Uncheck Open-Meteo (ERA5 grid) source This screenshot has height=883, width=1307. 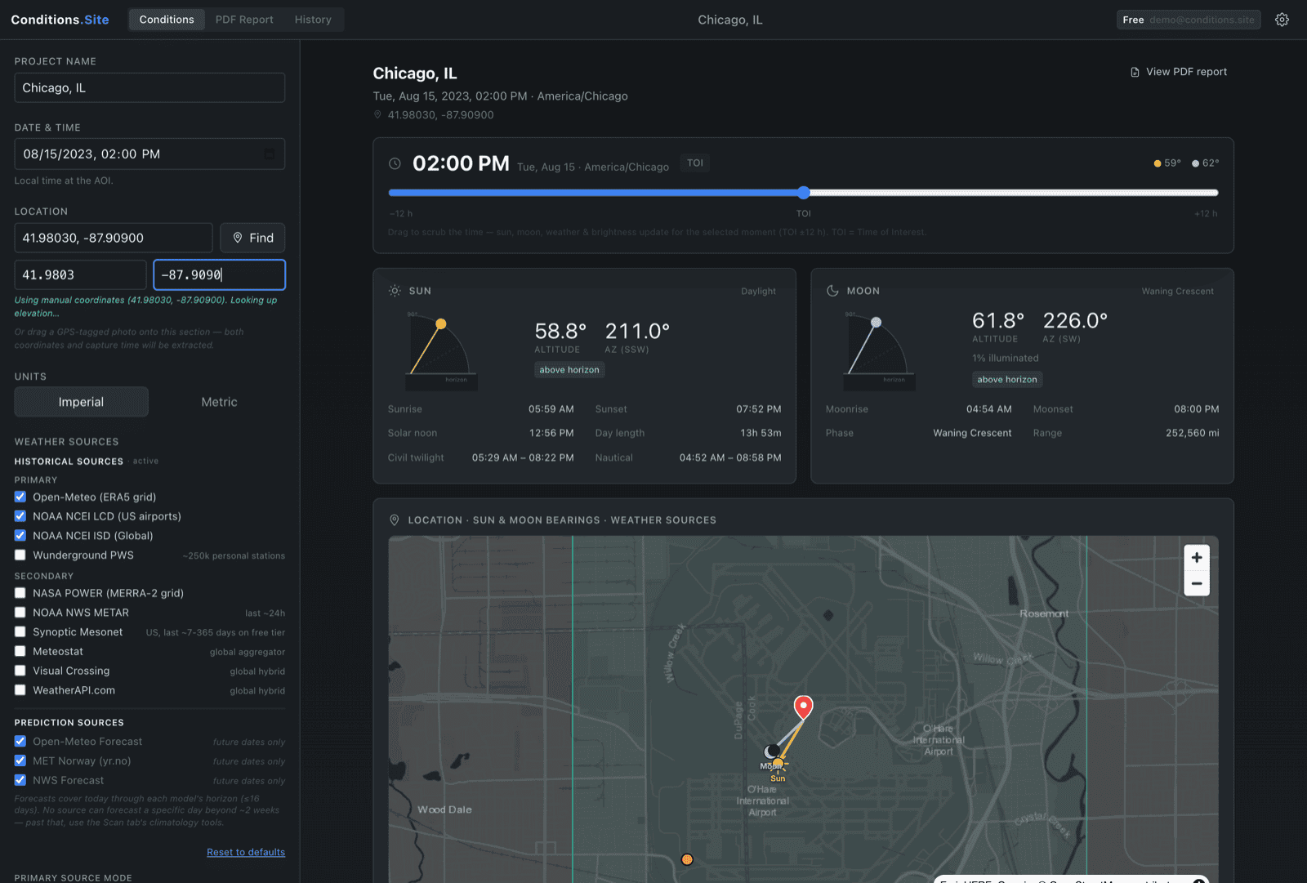pyautogui.click(x=20, y=497)
